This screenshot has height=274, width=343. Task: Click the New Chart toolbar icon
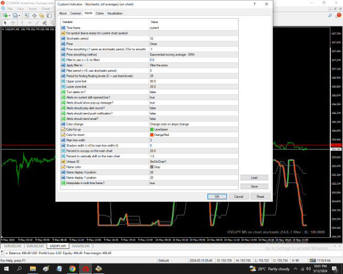(5, 15)
